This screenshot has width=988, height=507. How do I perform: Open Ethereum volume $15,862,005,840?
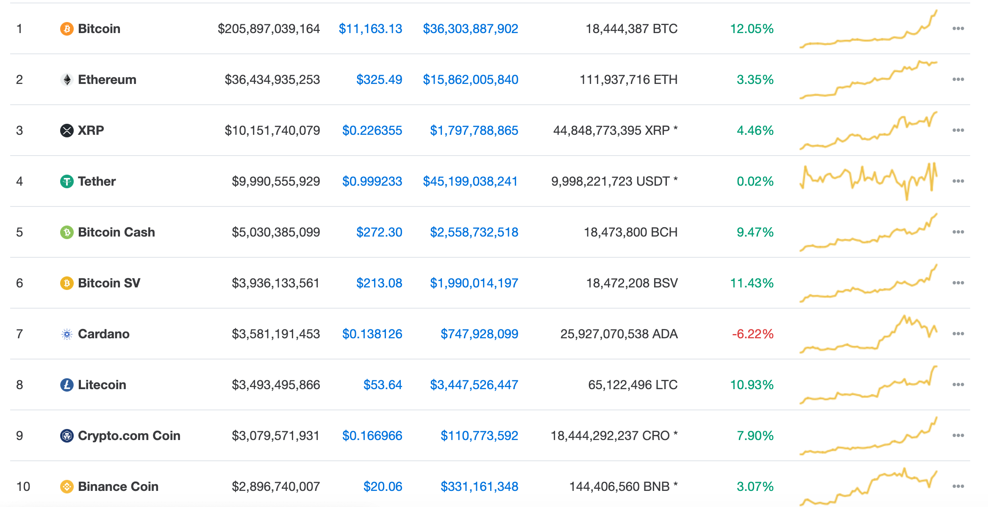click(x=470, y=80)
